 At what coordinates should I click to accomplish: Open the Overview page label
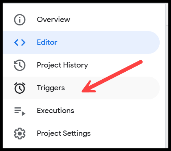[53, 19]
